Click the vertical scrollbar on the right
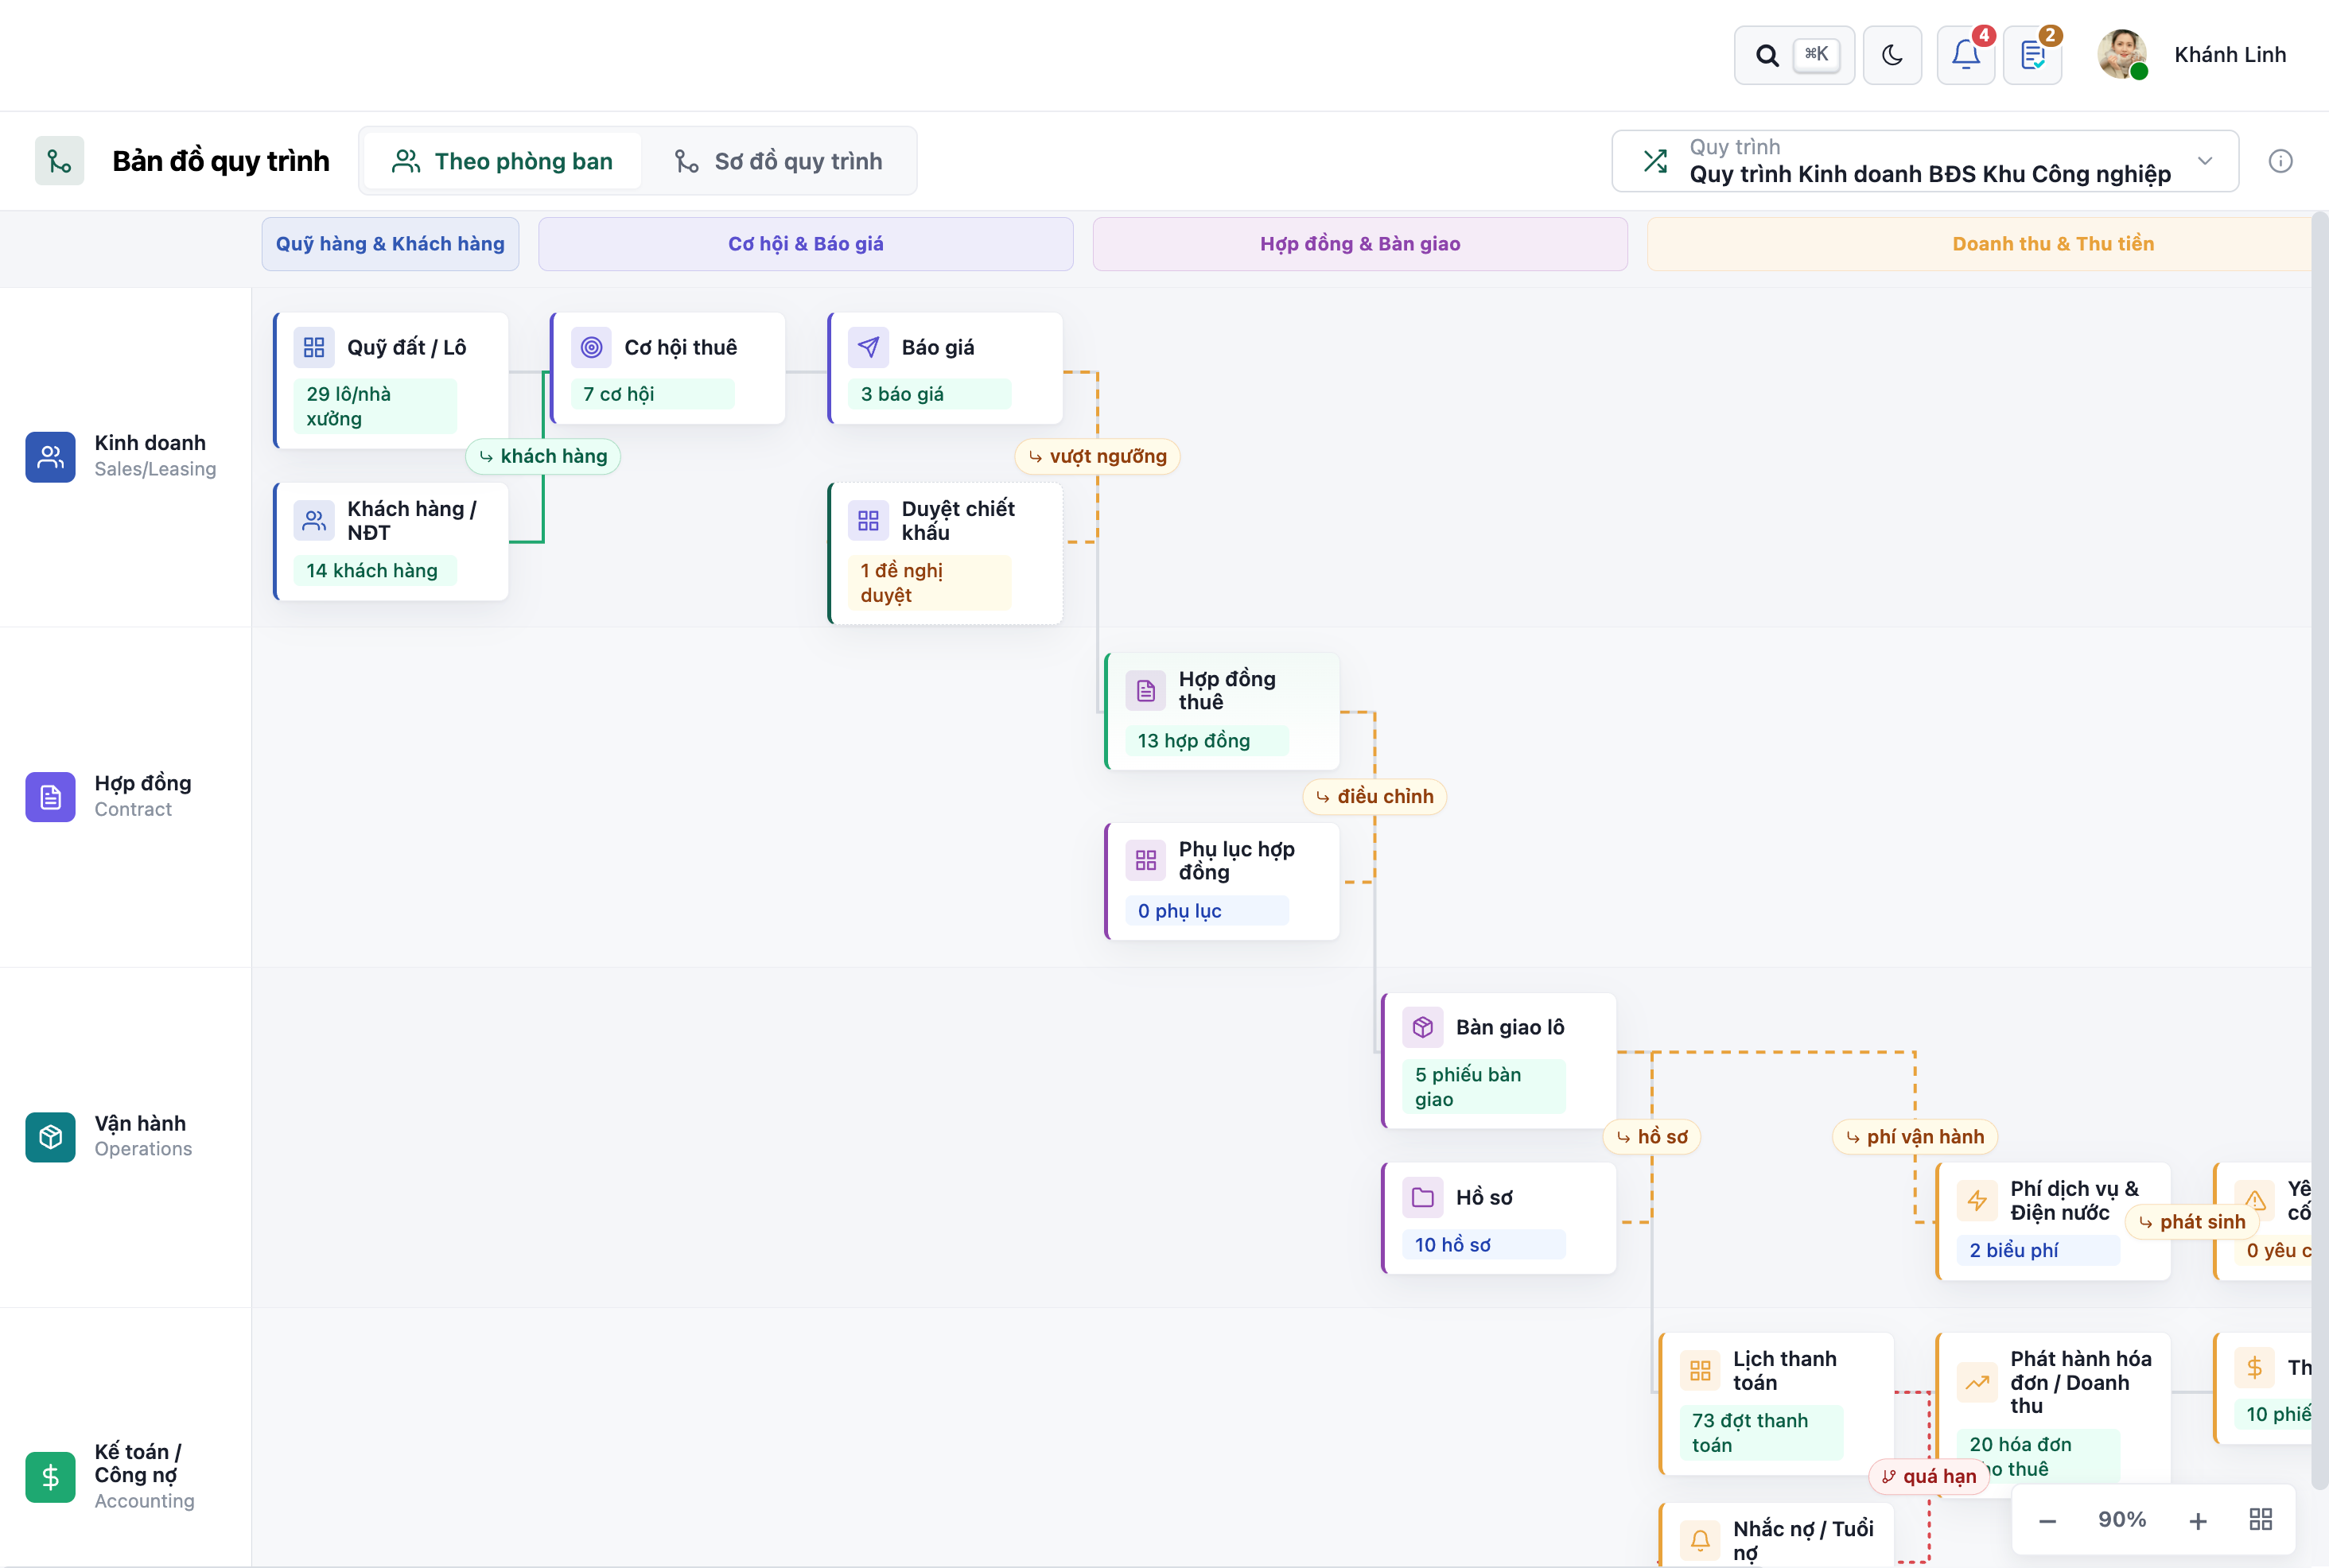 tap(2320, 850)
